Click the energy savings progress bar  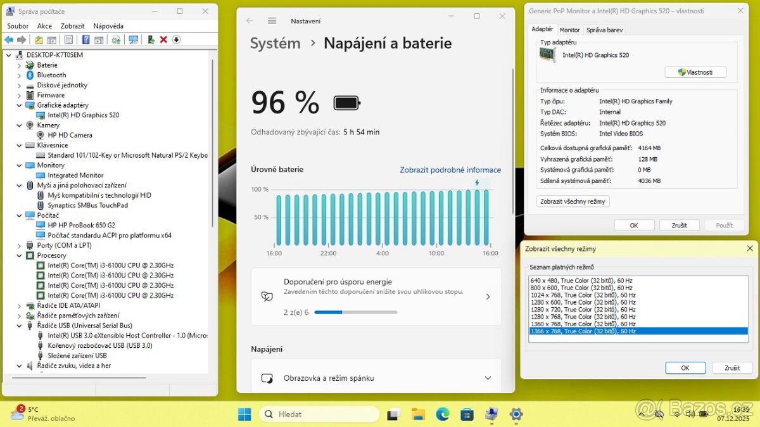point(356,312)
